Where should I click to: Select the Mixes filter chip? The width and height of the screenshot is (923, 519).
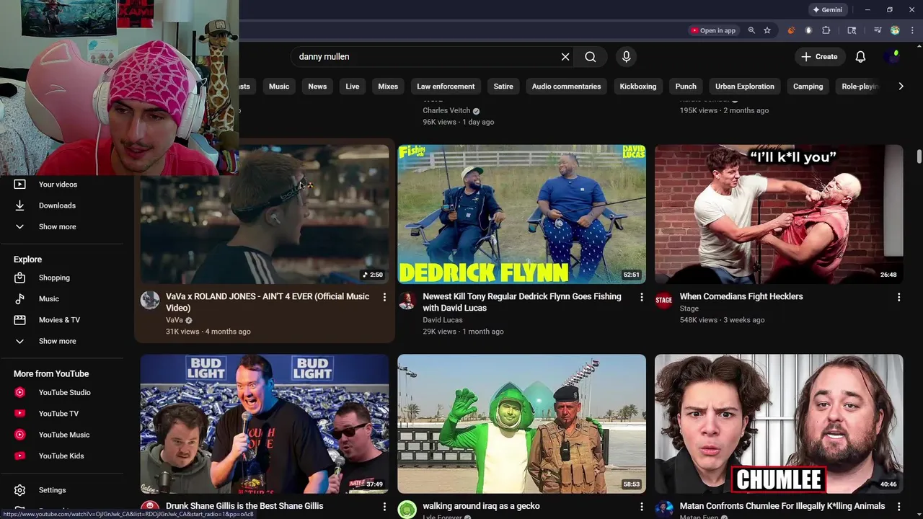[388, 86]
